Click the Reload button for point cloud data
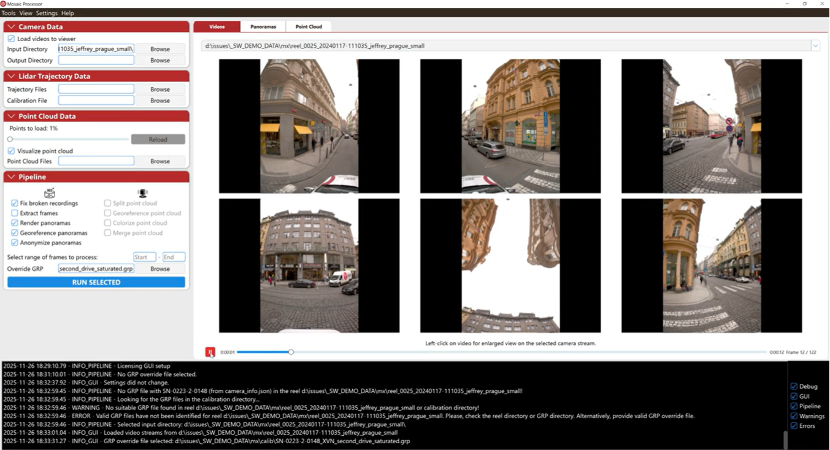 pos(158,139)
